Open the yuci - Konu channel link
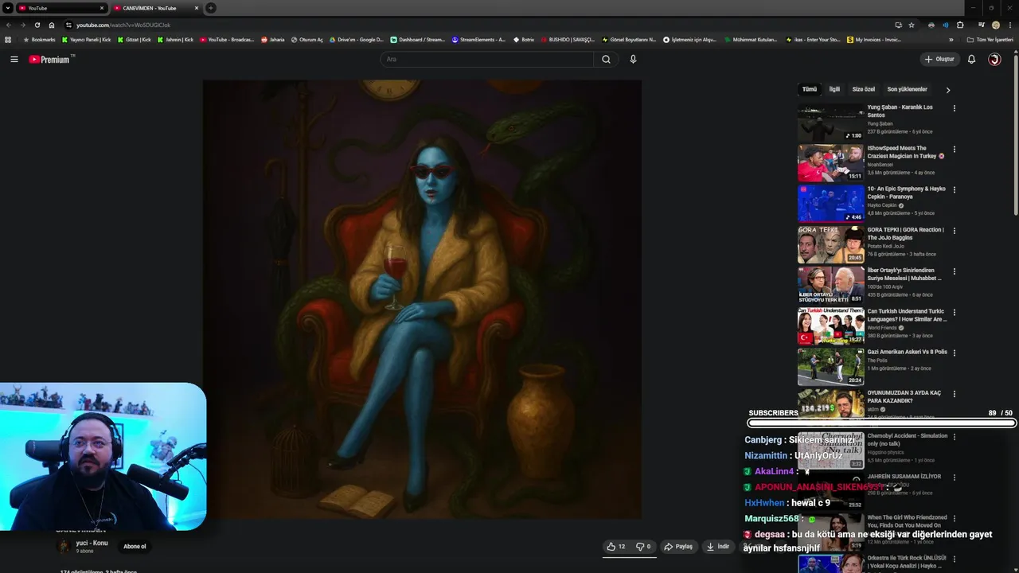Viewport: 1019px width, 573px height. tap(92, 543)
